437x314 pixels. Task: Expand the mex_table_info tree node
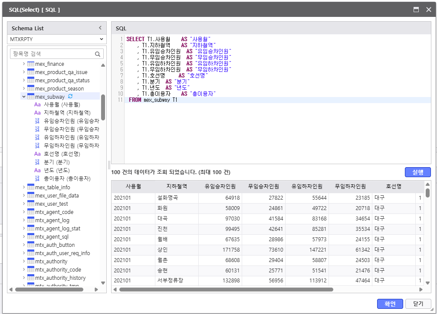[x=23, y=188]
